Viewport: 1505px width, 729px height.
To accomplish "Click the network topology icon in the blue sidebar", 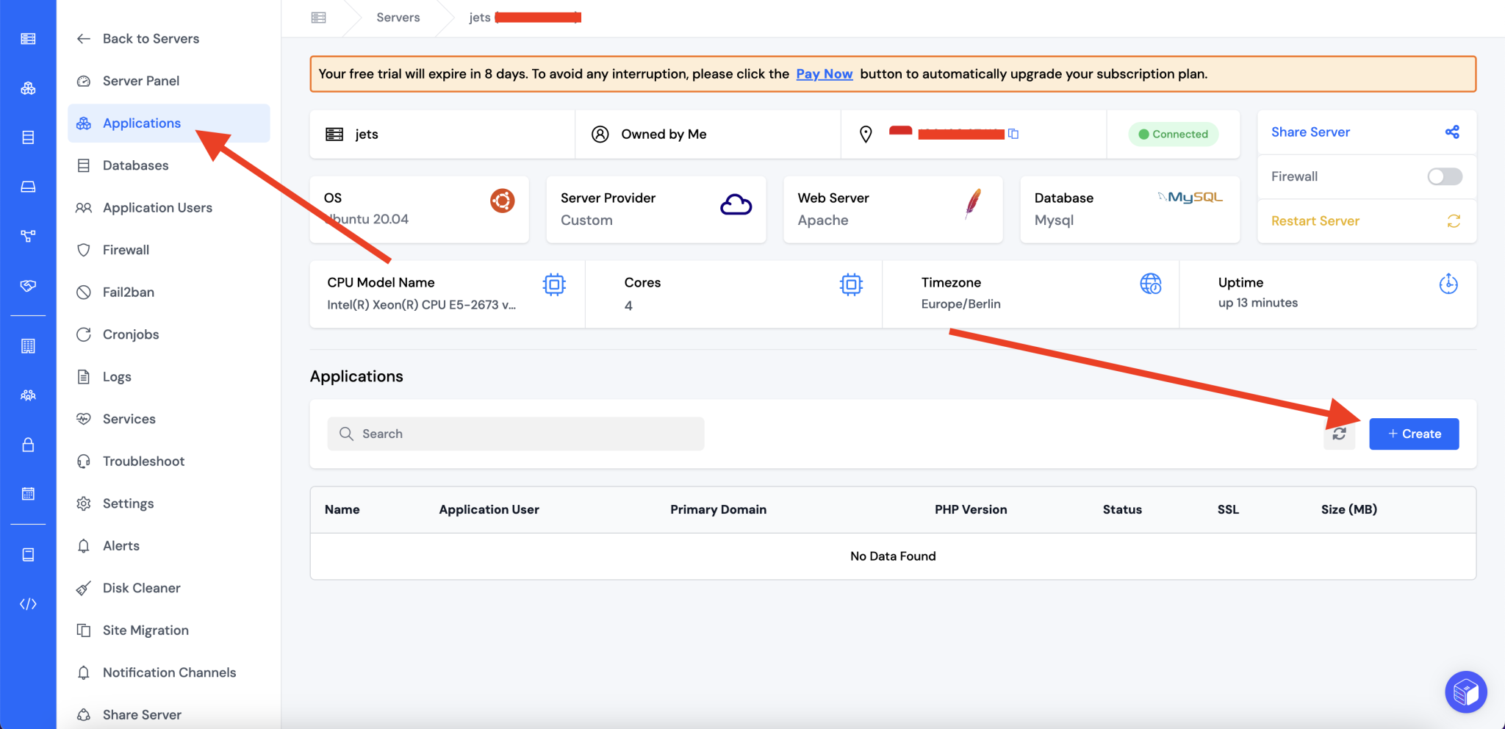I will tap(29, 236).
